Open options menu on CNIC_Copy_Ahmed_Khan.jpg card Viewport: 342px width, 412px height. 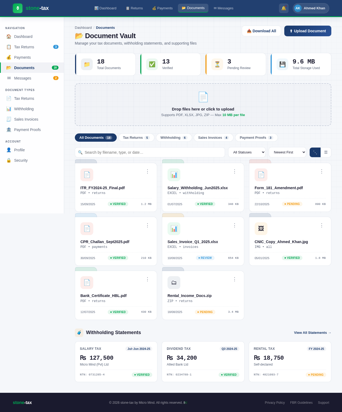pos(321,225)
